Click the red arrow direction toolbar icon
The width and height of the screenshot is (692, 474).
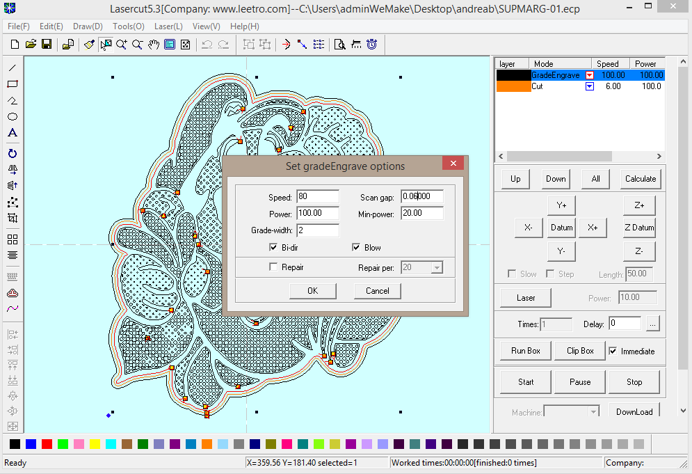click(x=286, y=44)
